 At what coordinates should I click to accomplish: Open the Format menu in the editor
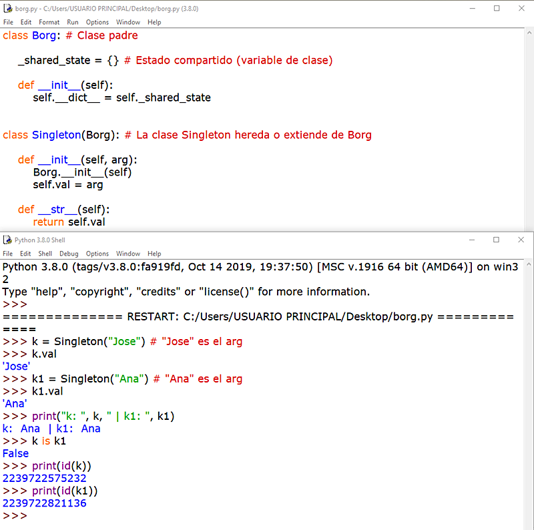[x=49, y=22]
